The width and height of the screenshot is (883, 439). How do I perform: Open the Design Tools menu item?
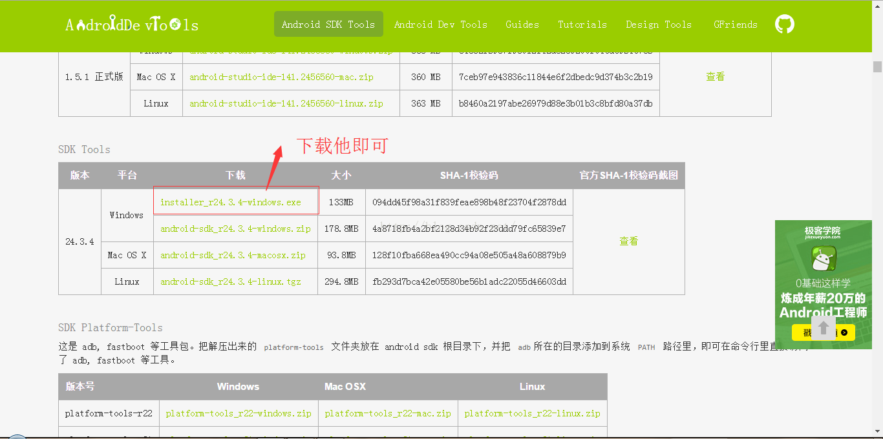659,25
